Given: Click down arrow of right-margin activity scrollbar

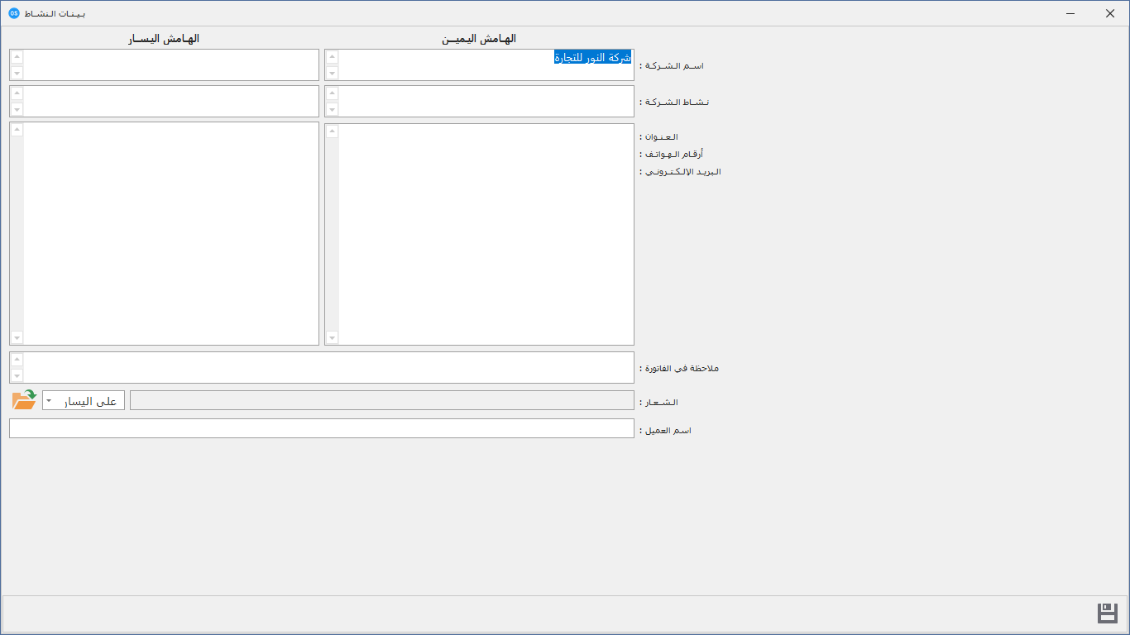Looking at the screenshot, I should [333, 109].
